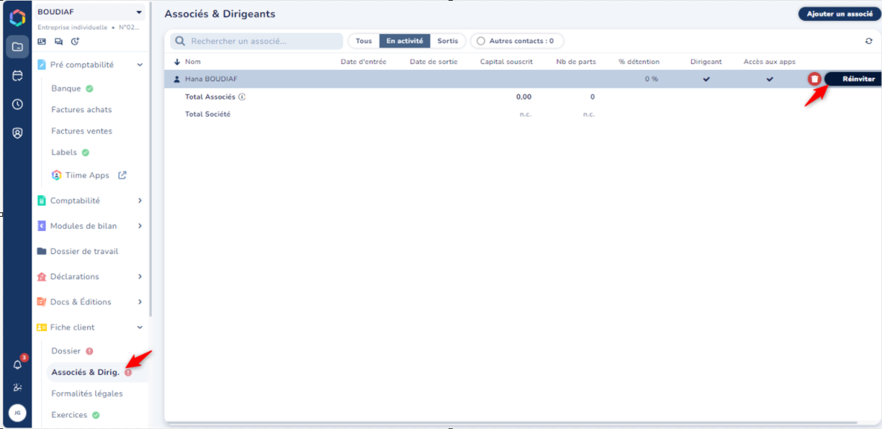
Task: Click the info icon beside Total Associés
Action: pyautogui.click(x=242, y=96)
